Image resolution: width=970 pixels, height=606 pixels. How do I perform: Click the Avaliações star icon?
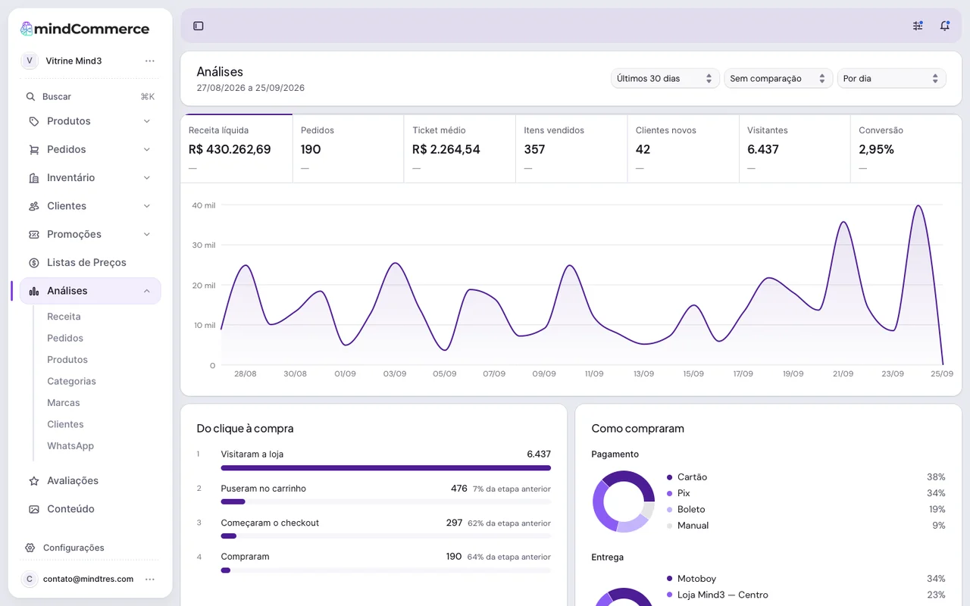(x=33, y=481)
